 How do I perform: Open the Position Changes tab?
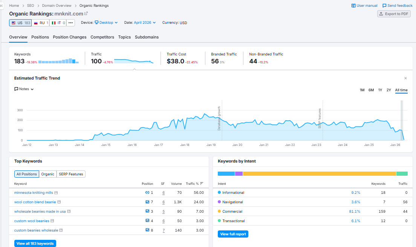click(x=69, y=37)
